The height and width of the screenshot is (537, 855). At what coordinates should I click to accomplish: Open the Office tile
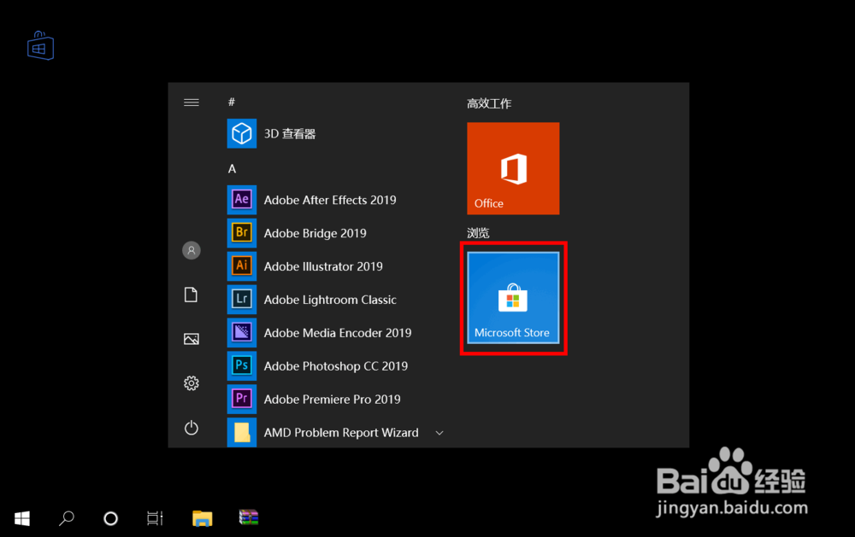513,168
